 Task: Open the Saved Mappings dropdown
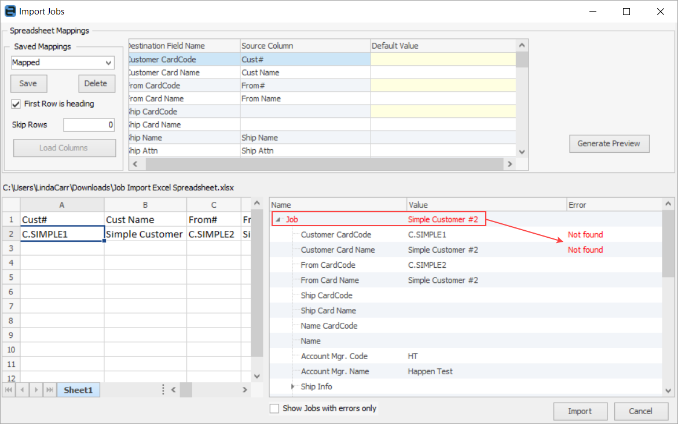pyautogui.click(x=108, y=62)
